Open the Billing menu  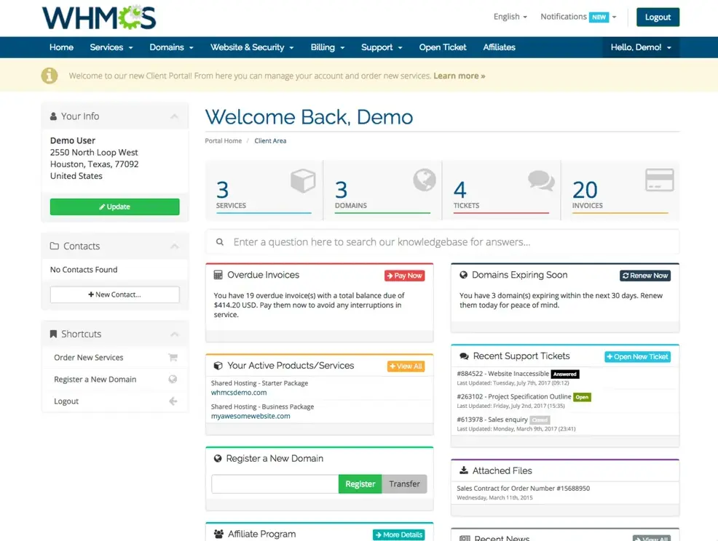(327, 47)
